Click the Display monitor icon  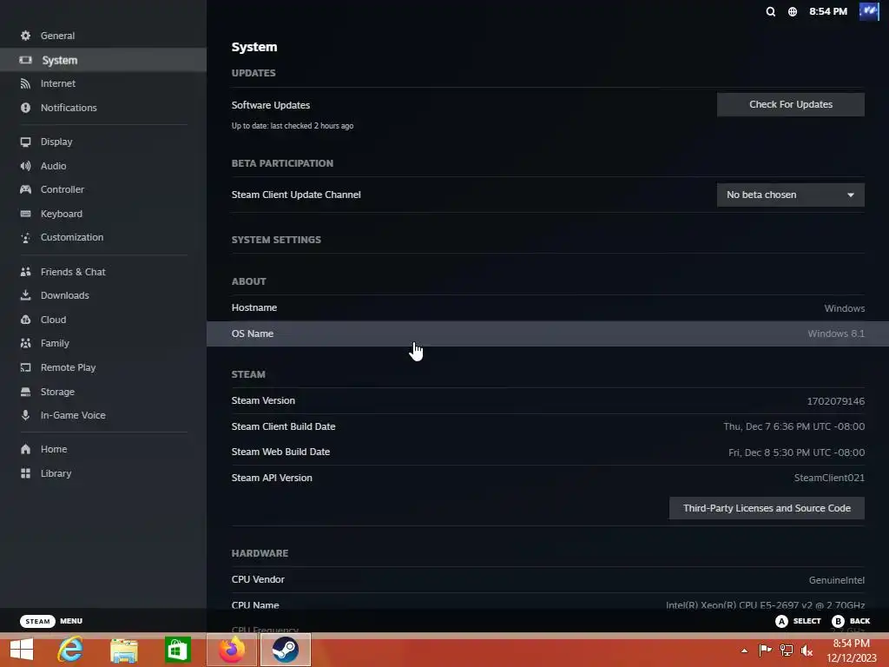pyautogui.click(x=25, y=142)
